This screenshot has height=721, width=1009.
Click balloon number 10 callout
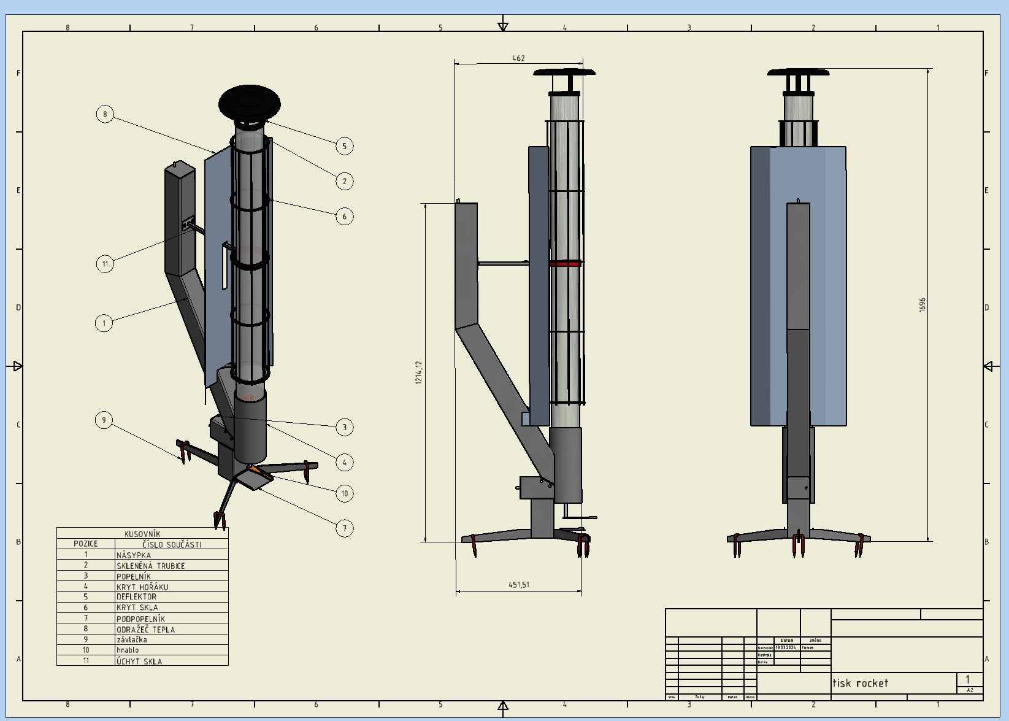(344, 493)
